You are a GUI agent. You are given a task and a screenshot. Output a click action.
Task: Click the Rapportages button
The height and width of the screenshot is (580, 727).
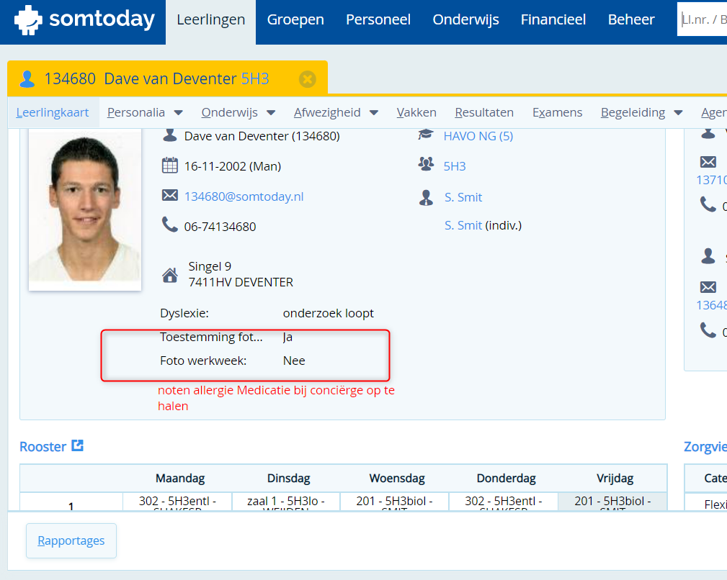71,540
